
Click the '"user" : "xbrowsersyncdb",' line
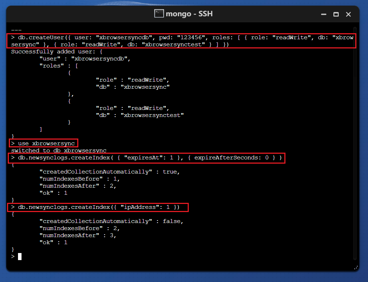[85, 59]
